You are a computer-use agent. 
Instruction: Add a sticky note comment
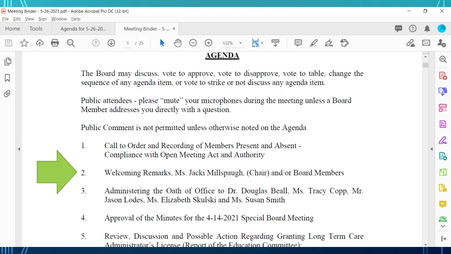point(298,43)
